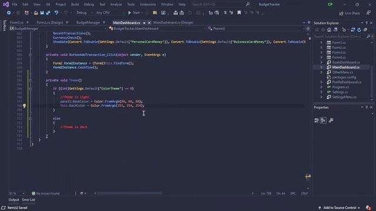Switch to the Form2.cs tab
This screenshot has width=376, height=211.
point(16,22)
